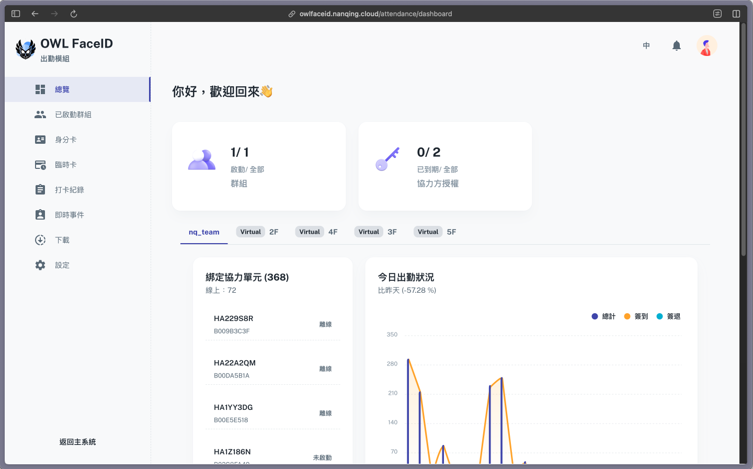Click the notification bell icon
This screenshot has width=753, height=469.
coord(676,45)
